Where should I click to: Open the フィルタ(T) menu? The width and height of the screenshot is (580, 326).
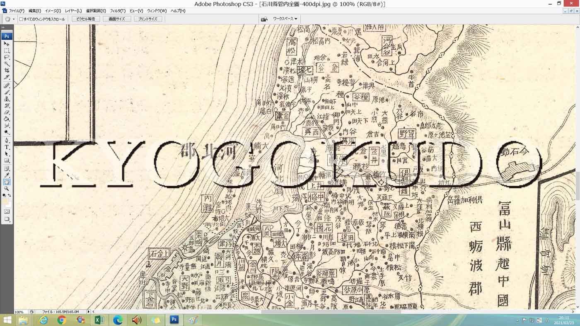[x=118, y=11]
